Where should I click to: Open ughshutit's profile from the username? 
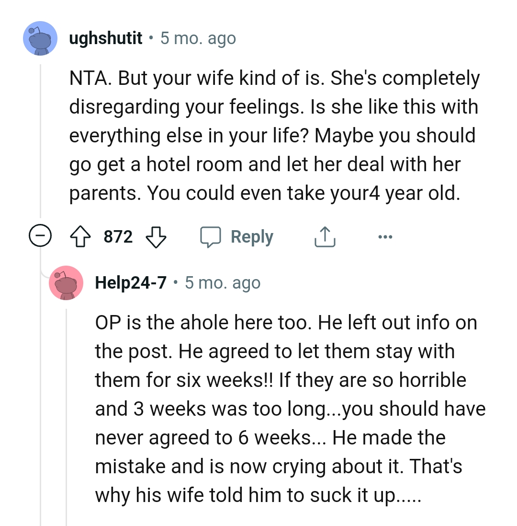tap(106, 38)
